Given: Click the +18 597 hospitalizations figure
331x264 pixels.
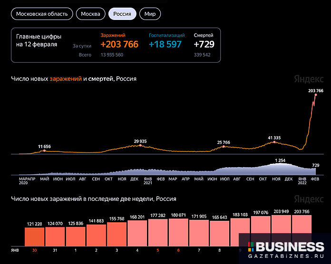Looking at the screenshot, I should (x=165, y=45).
